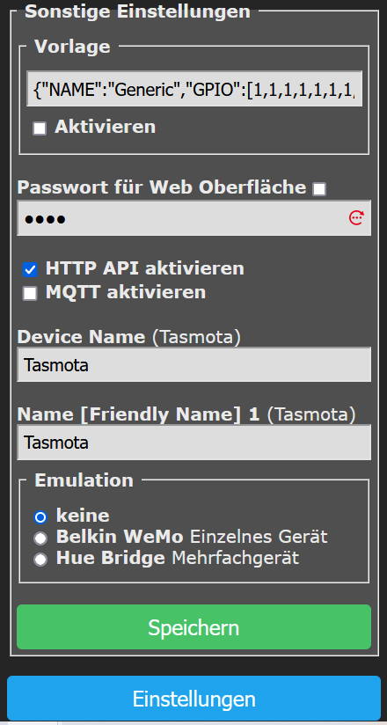This screenshot has height=725, width=387.
Task: Uncheck the HTTP API aktivieren checkbox
Action: coord(30,269)
